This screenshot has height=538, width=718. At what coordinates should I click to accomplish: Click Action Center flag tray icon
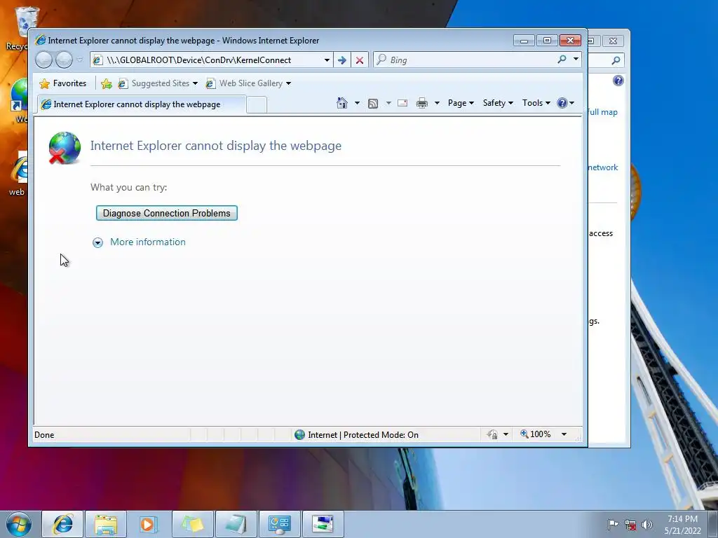pos(613,524)
